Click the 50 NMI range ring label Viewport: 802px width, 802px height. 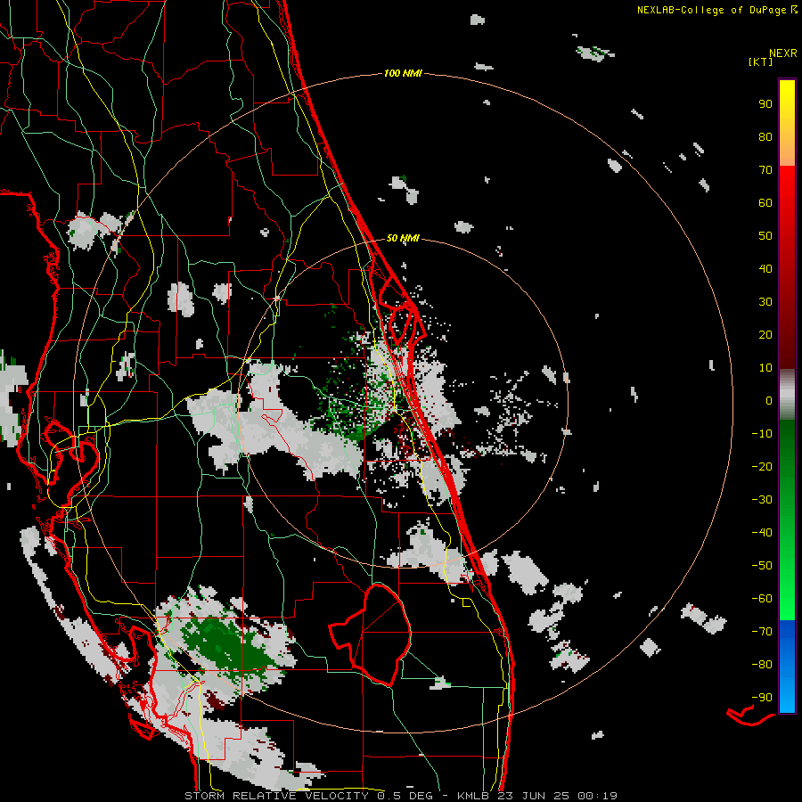403,238
